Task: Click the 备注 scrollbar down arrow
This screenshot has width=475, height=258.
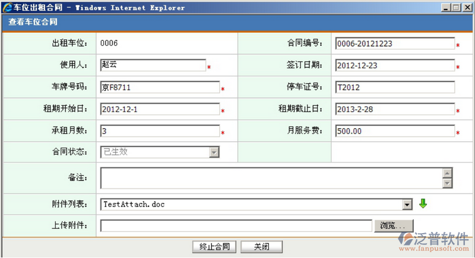Action: [447, 183]
